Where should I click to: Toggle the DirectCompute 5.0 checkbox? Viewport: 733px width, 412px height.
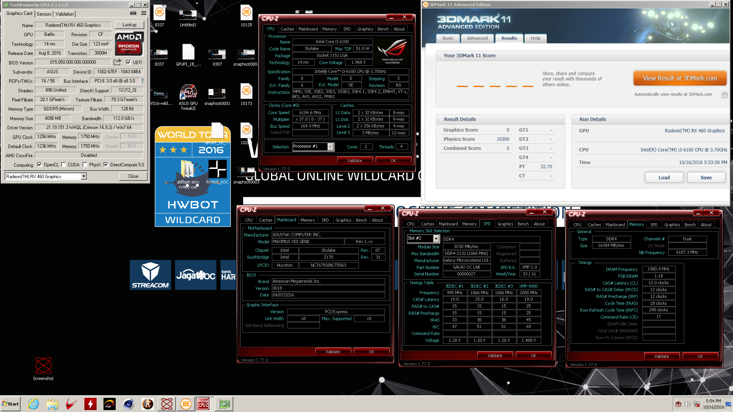[106, 165]
